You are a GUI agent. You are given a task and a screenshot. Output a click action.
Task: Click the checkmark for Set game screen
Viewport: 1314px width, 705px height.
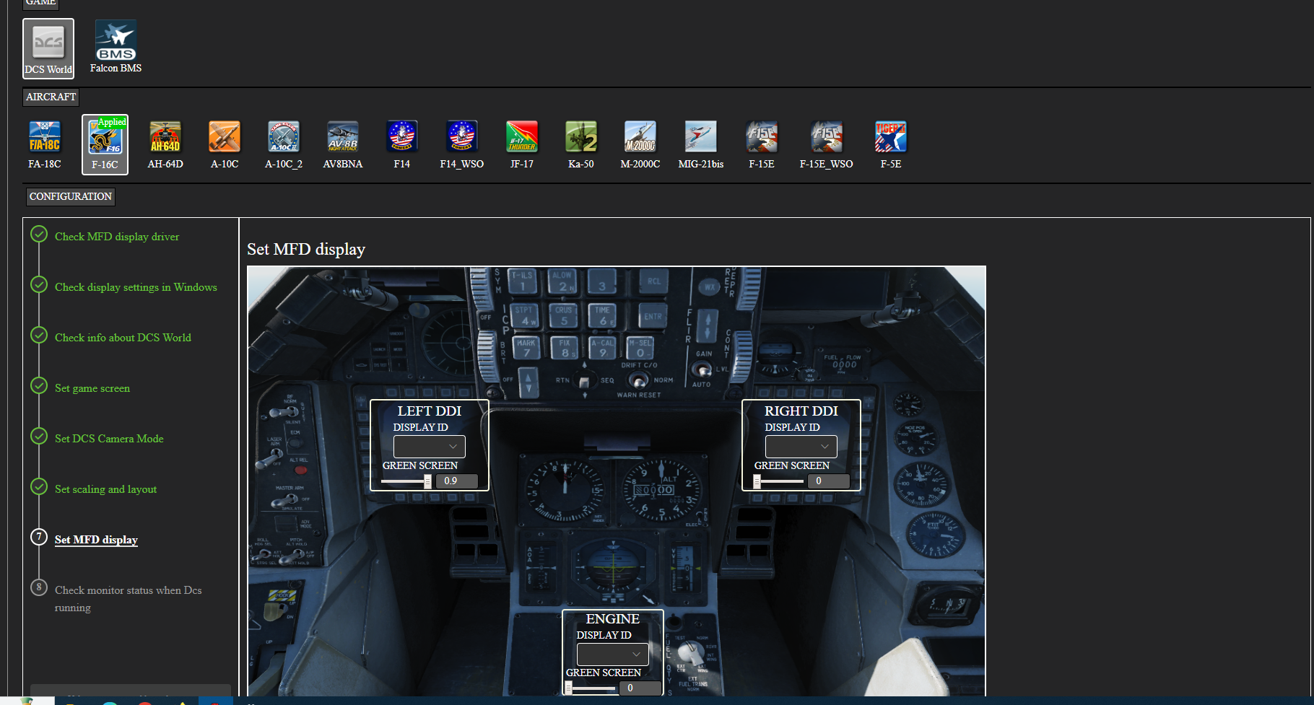(39, 385)
